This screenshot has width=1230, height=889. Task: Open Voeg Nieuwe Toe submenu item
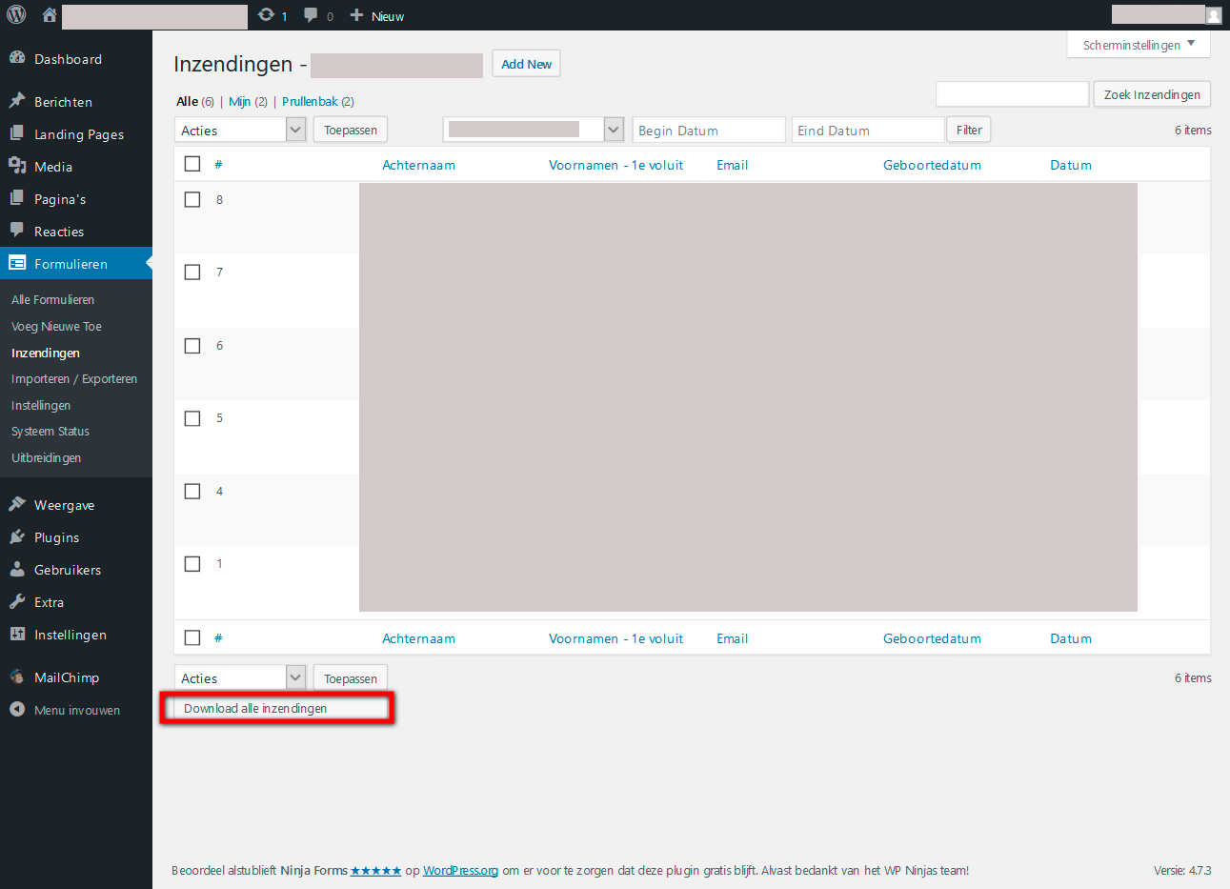point(56,326)
